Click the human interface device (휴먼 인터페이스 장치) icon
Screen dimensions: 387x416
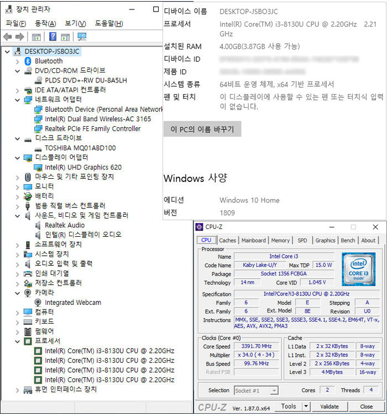point(28,390)
